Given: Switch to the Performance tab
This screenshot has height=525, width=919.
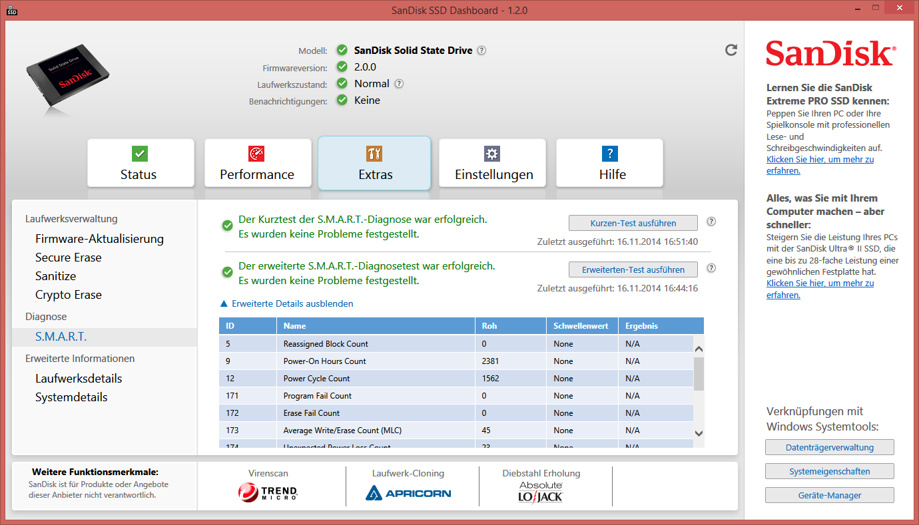Looking at the screenshot, I should 258,162.
